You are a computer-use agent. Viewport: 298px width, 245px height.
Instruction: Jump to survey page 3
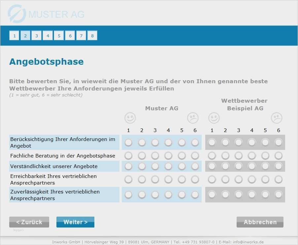point(37,36)
